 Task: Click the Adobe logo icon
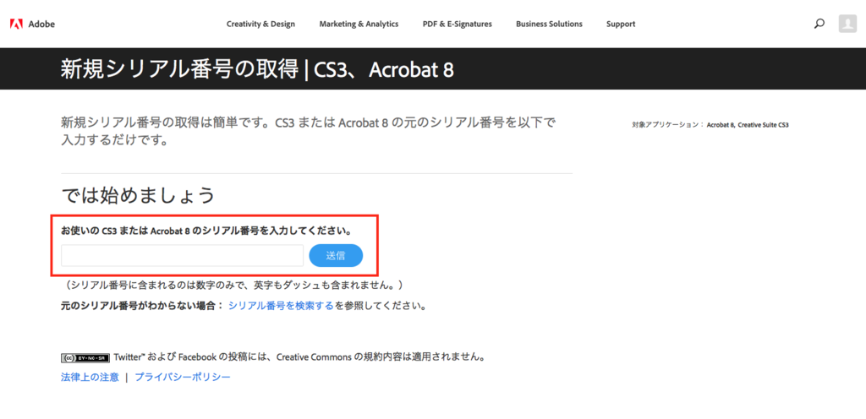(x=16, y=24)
